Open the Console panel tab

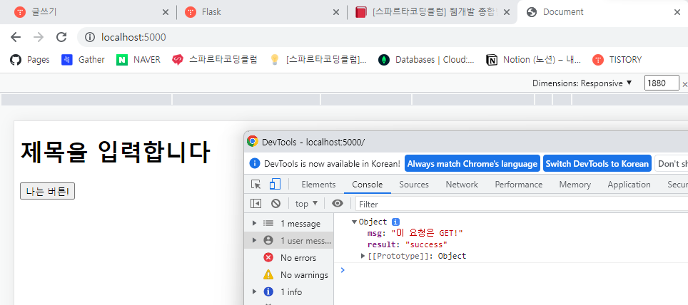tap(368, 185)
